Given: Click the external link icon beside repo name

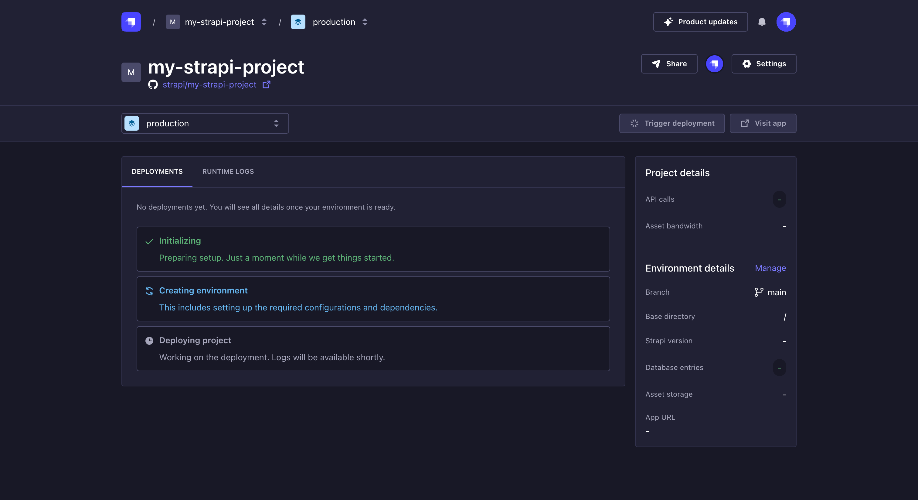Looking at the screenshot, I should pos(266,84).
